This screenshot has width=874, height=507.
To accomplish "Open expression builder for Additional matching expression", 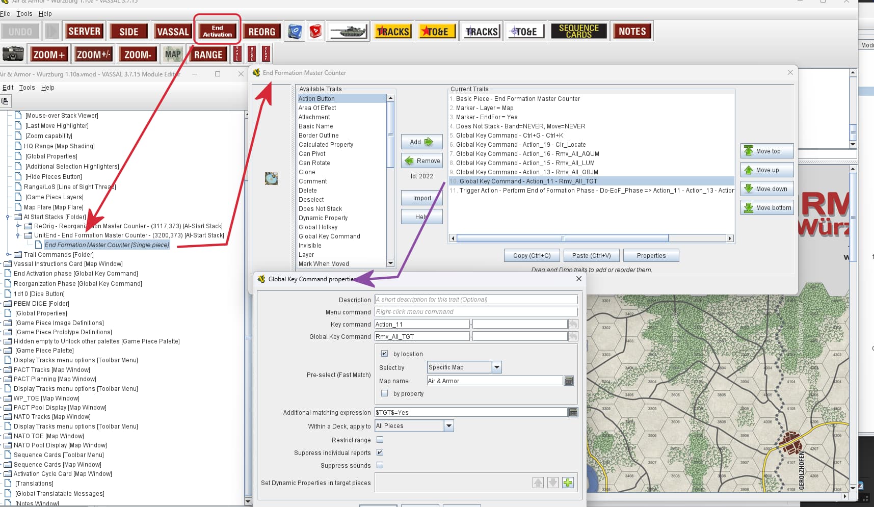I will [x=573, y=412].
